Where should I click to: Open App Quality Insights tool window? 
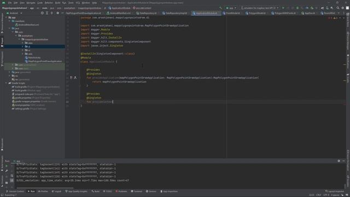point(77,192)
